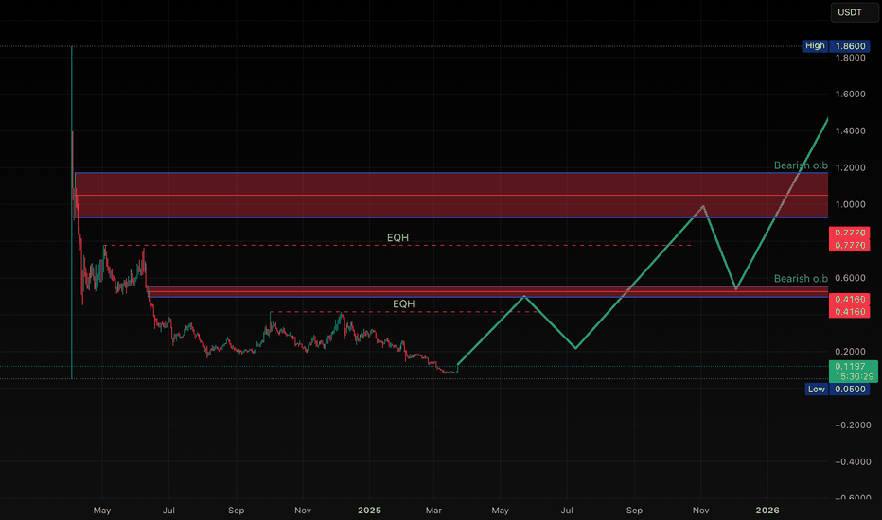Click the current price 0.1197 label
Viewport: 882px width, 520px height.
click(850, 366)
